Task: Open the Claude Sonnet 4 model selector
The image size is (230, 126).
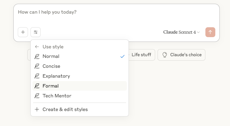Action: [181, 32]
